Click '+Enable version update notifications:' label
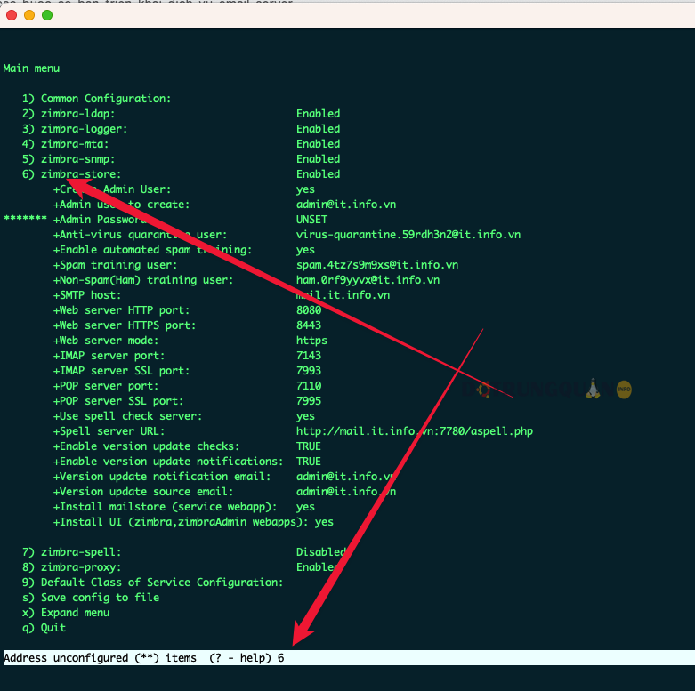This screenshot has width=695, height=691. pyautogui.click(x=168, y=461)
